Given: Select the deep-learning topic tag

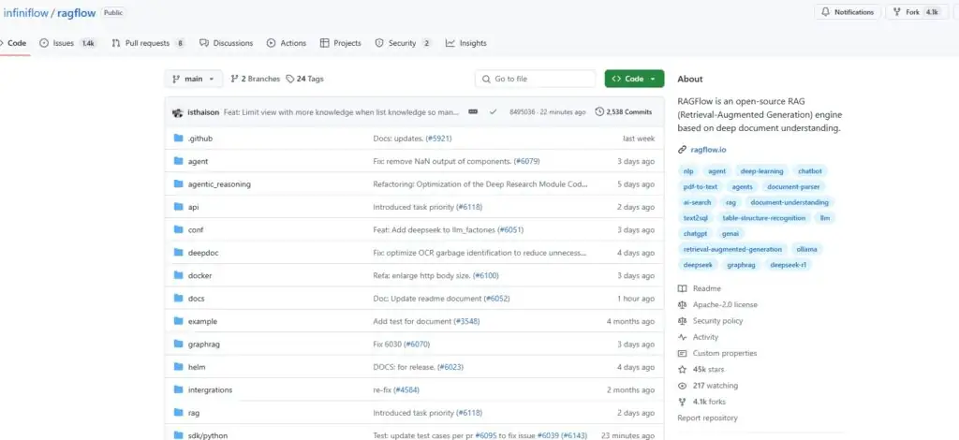Looking at the screenshot, I should pyautogui.click(x=760, y=171).
